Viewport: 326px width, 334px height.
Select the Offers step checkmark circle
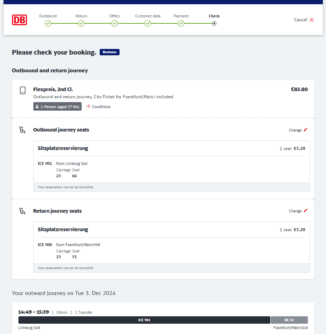pyautogui.click(x=115, y=23)
